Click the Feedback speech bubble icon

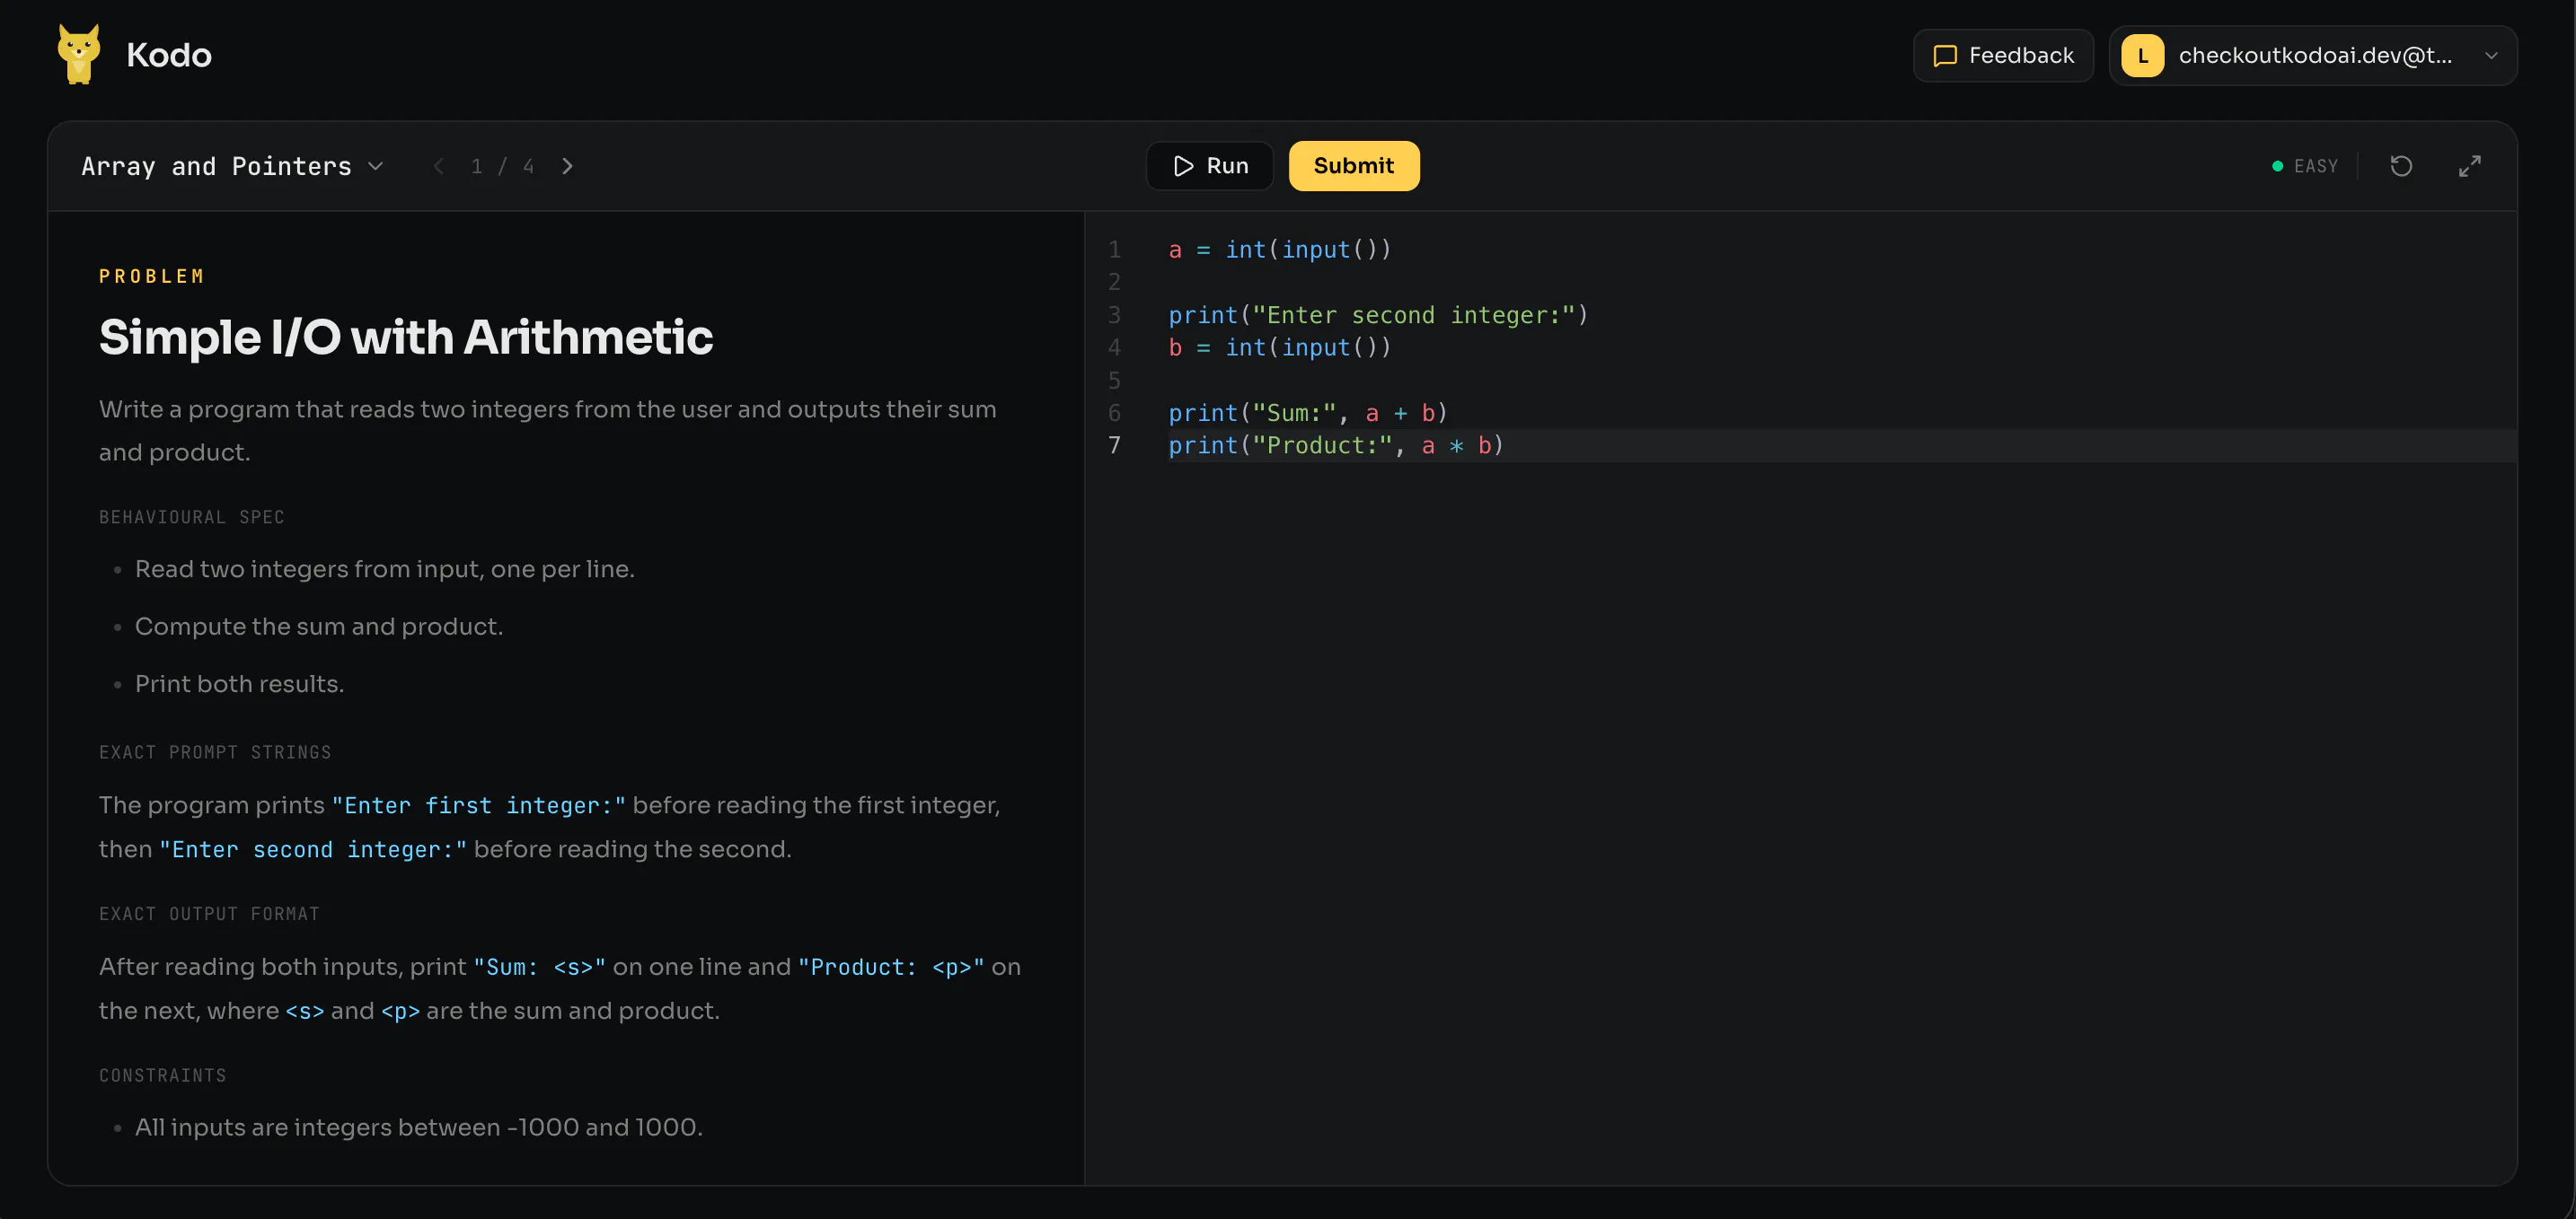(1944, 56)
